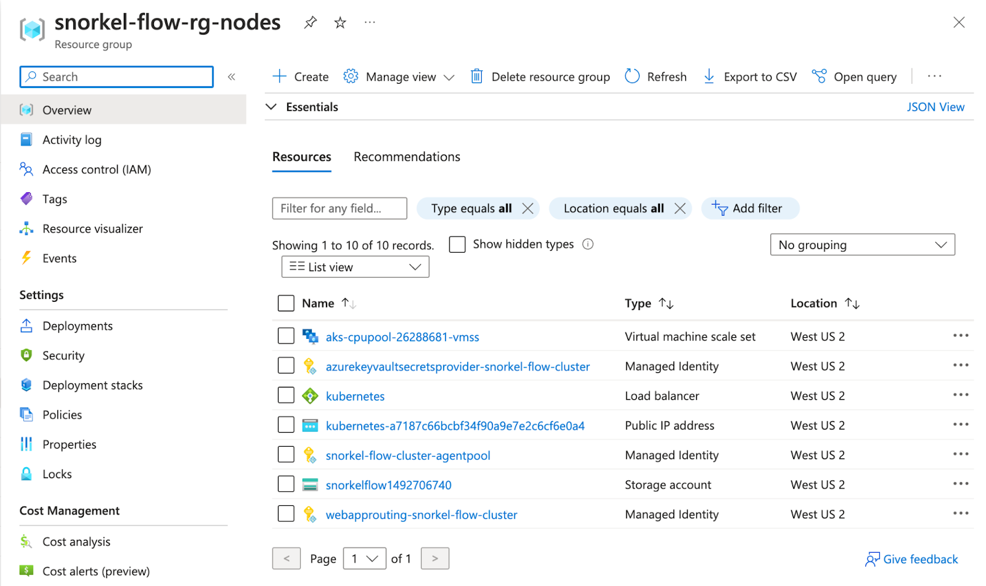This screenshot has width=986, height=586.
Task: Open aks-cpupool-26288681-vmss resource
Action: (x=402, y=337)
